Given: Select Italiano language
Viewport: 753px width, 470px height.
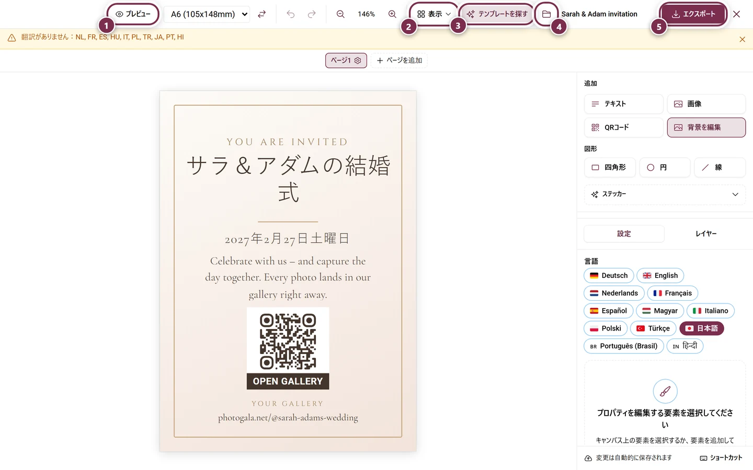Looking at the screenshot, I should coord(711,311).
